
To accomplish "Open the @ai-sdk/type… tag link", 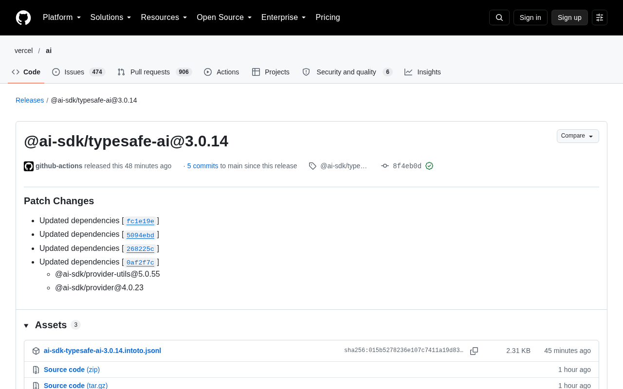I will pos(344,166).
